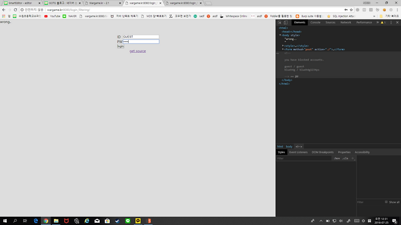Image resolution: width=401 pixels, height=225 pixels.
Task: Open KakaoTalk from the taskbar
Action: pos(138,221)
